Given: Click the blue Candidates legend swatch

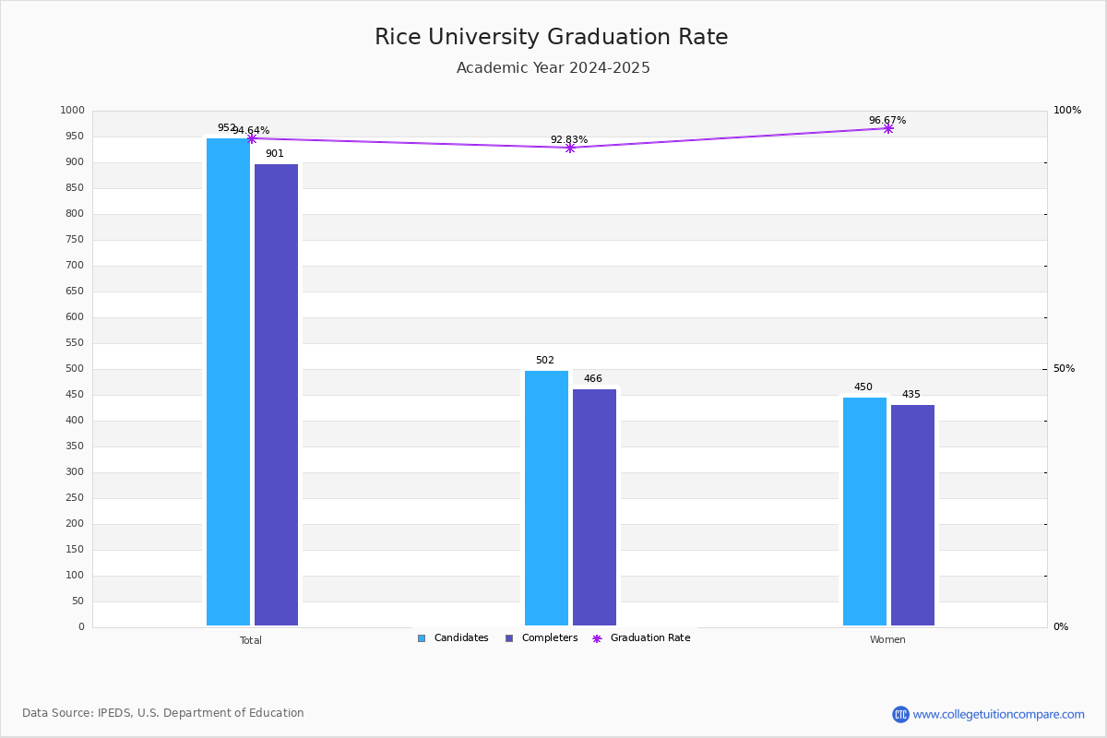Looking at the screenshot, I should click(422, 638).
